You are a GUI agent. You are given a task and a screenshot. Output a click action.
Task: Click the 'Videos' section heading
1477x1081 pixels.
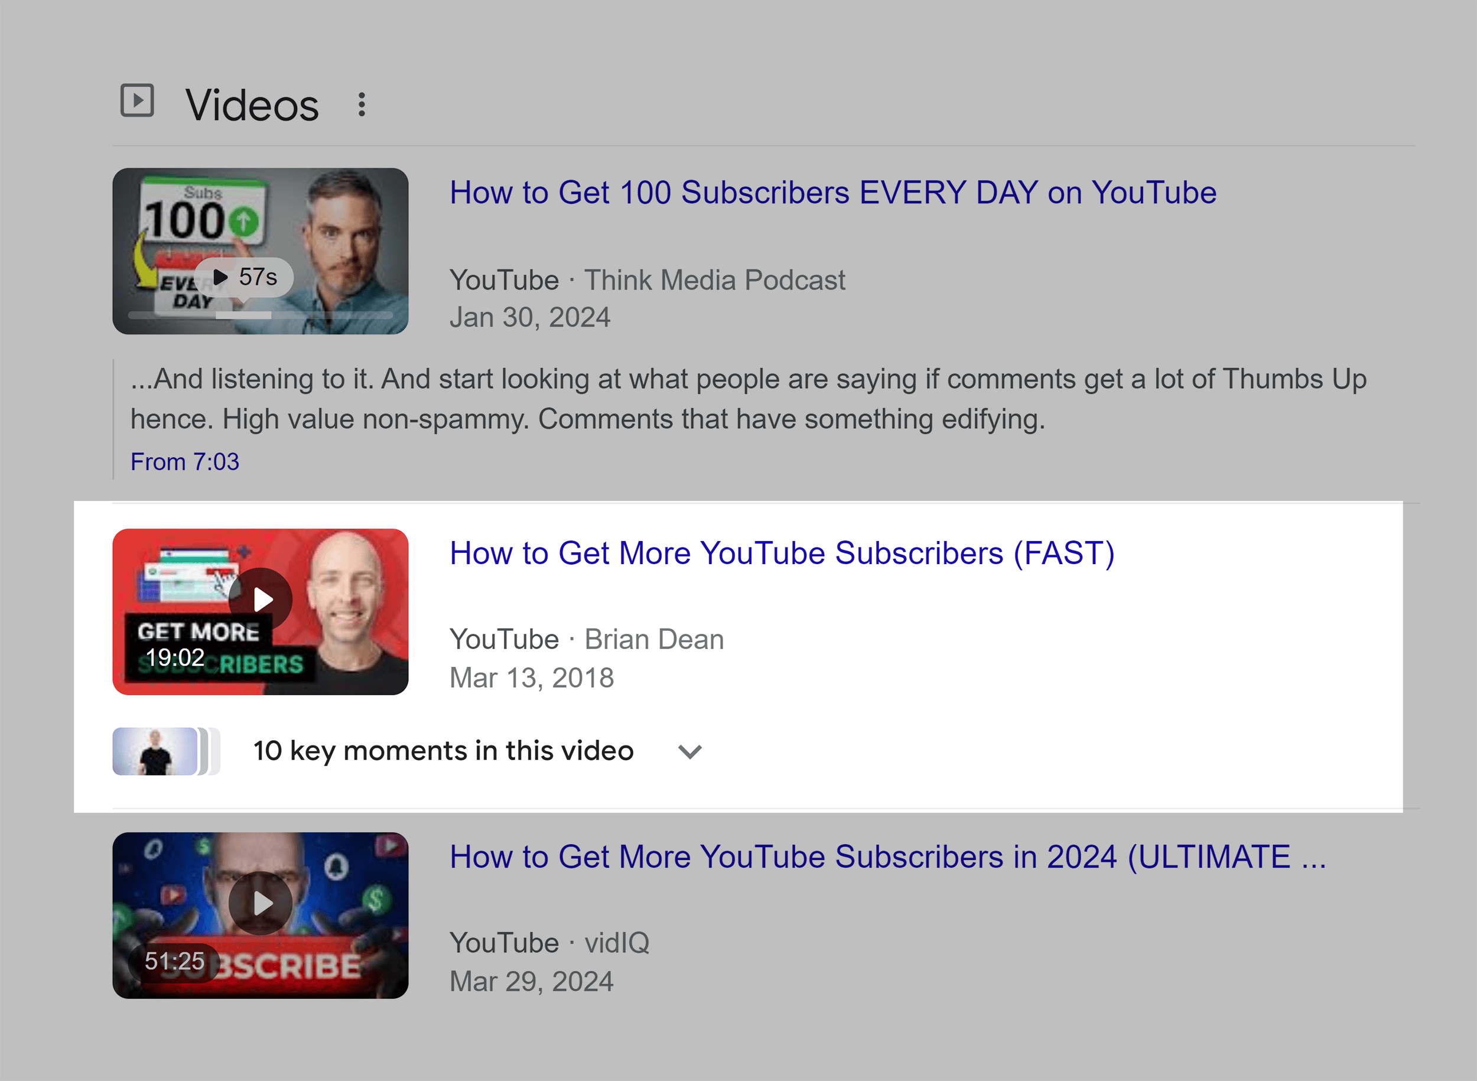pos(252,105)
